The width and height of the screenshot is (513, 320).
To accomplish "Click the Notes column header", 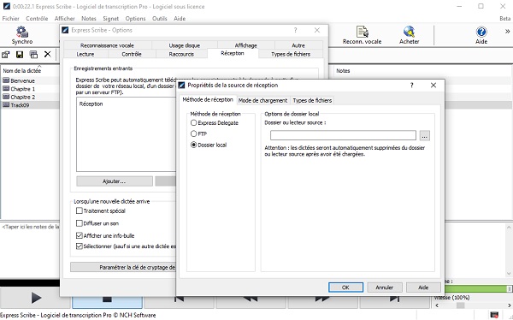I will [343, 71].
